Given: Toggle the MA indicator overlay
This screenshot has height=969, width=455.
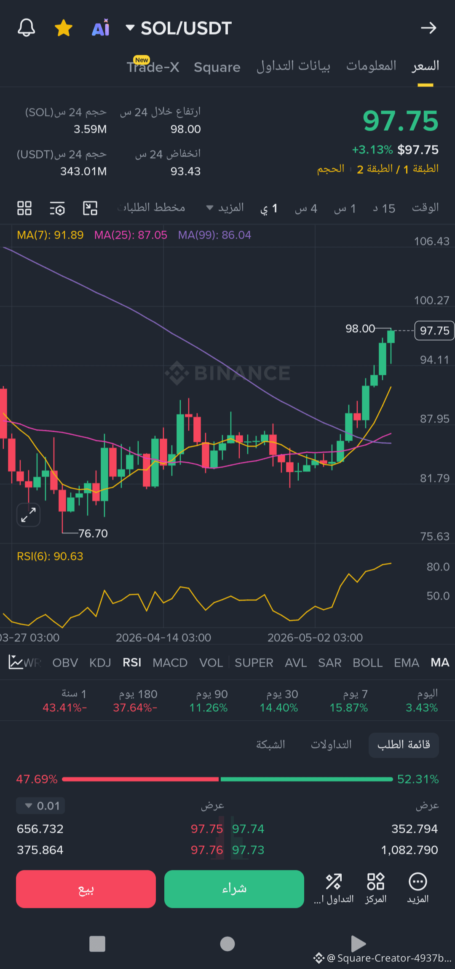Looking at the screenshot, I should pyautogui.click(x=440, y=663).
